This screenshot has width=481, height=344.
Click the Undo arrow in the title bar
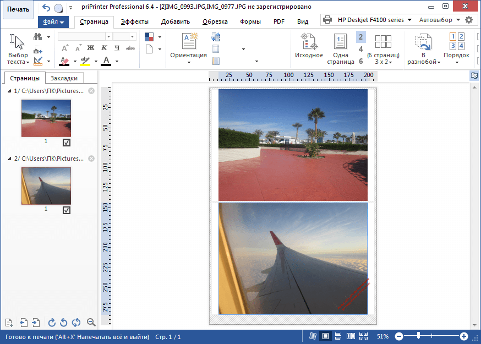click(x=46, y=8)
